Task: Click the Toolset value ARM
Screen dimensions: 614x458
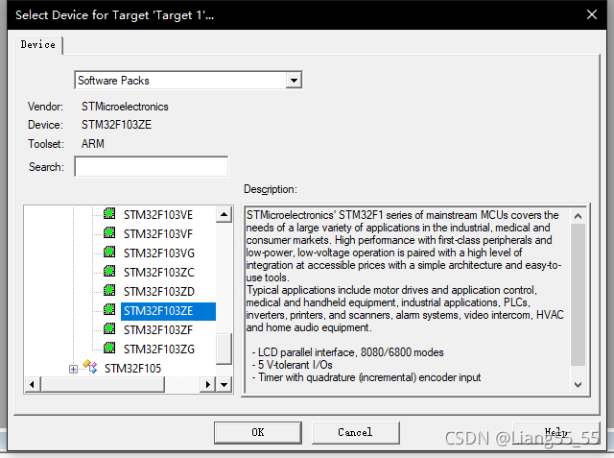Action: pos(93,144)
